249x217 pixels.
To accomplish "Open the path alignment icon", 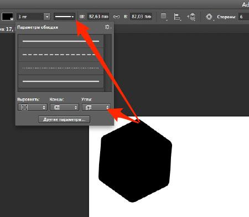I will (x=177, y=17).
